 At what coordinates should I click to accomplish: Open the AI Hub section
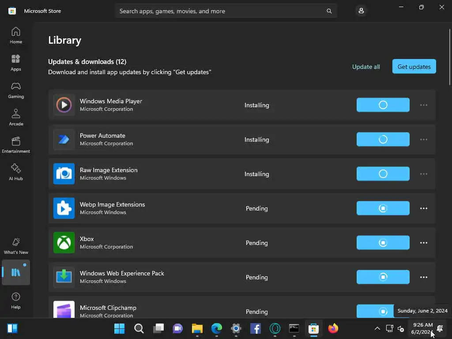(16, 173)
